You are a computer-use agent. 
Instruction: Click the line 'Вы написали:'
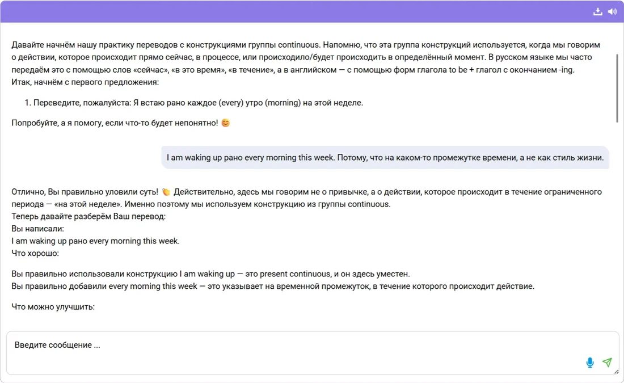pyautogui.click(x=37, y=229)
